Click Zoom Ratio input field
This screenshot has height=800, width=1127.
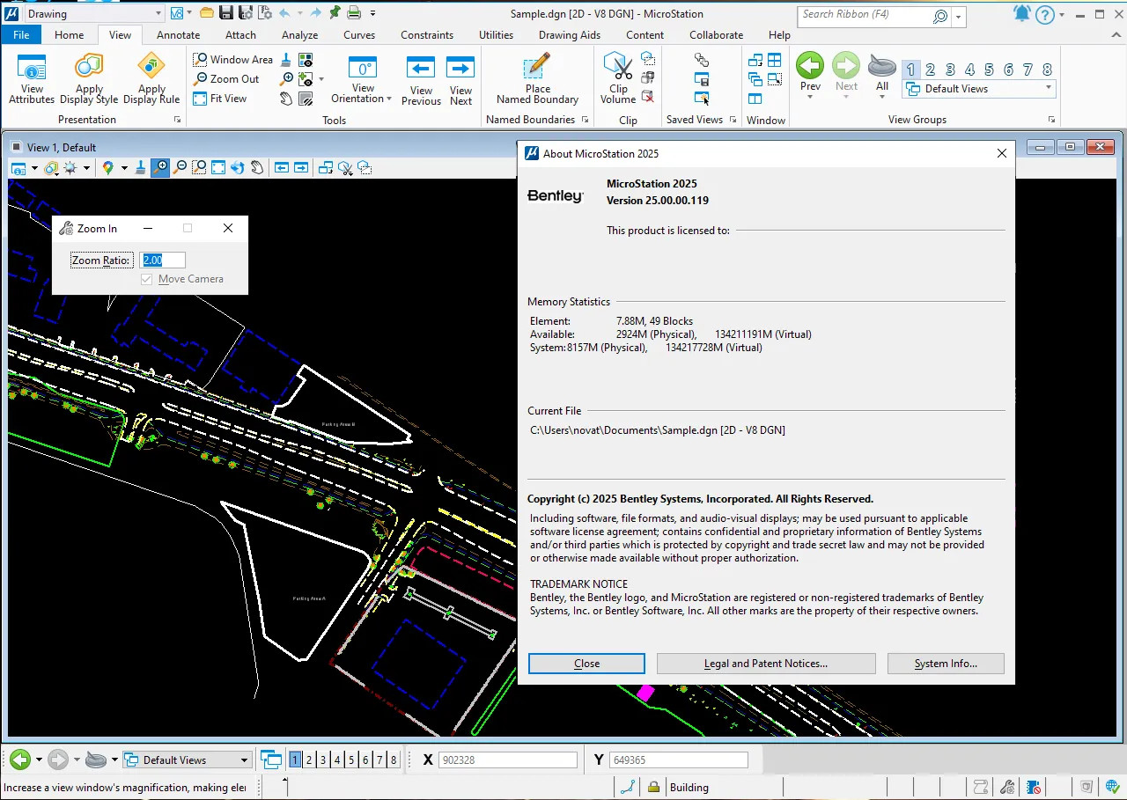tap(163, 260)
